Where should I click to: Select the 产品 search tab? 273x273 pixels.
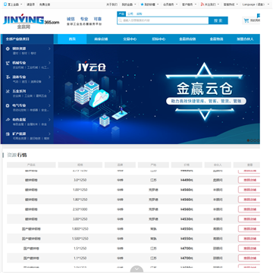(x=121, y=14)
